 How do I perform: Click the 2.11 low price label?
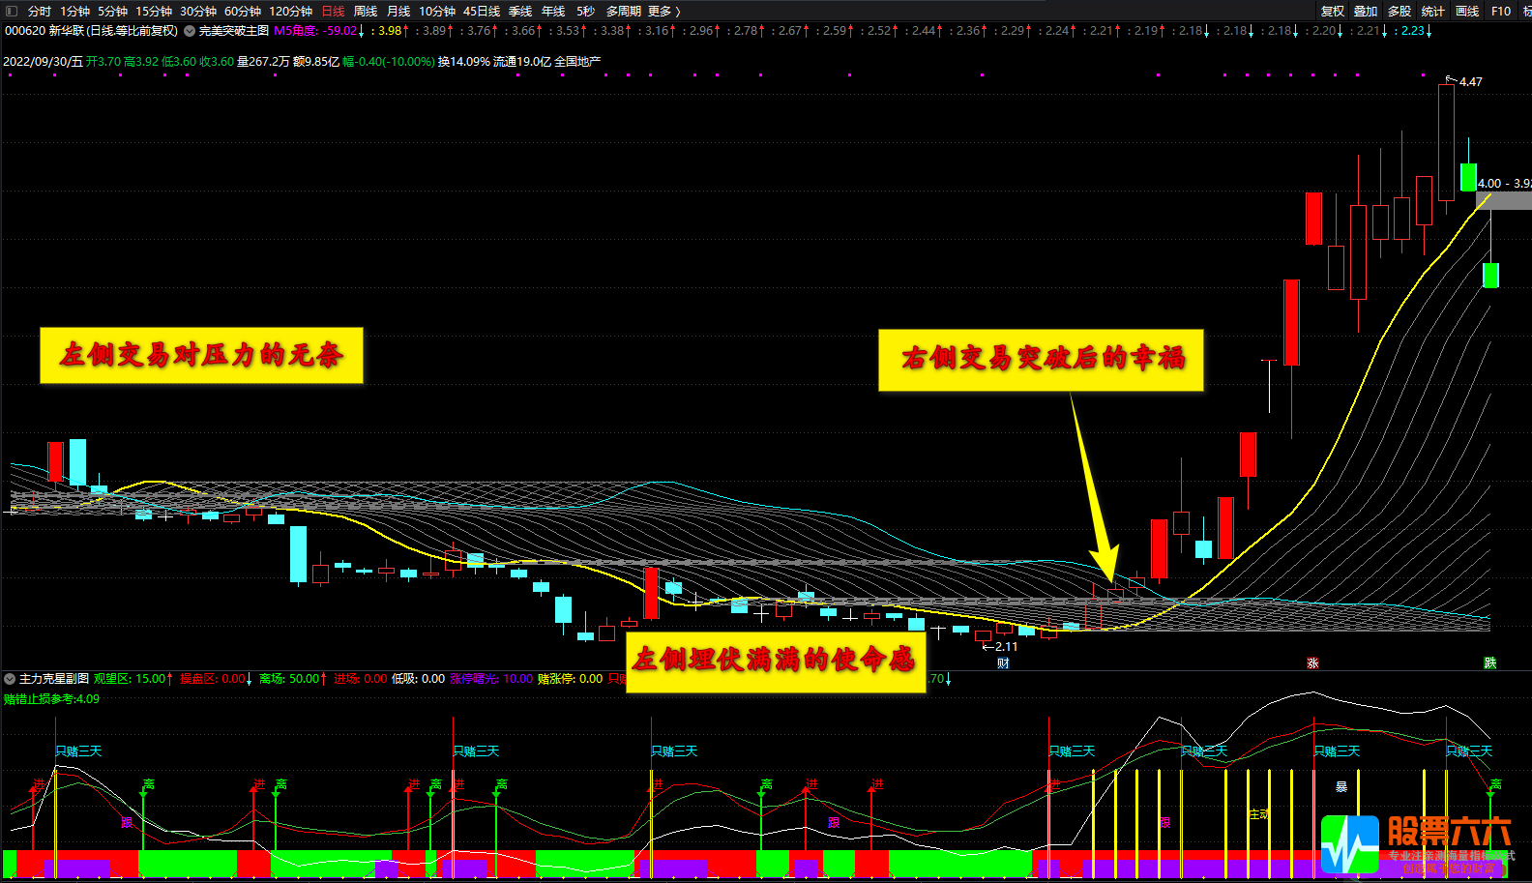[x=1006, y=647]
